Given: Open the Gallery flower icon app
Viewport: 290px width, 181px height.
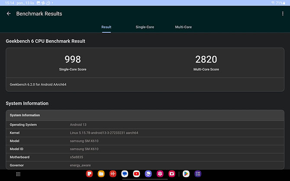Looking at the screenshot, I should pos(160,174).
